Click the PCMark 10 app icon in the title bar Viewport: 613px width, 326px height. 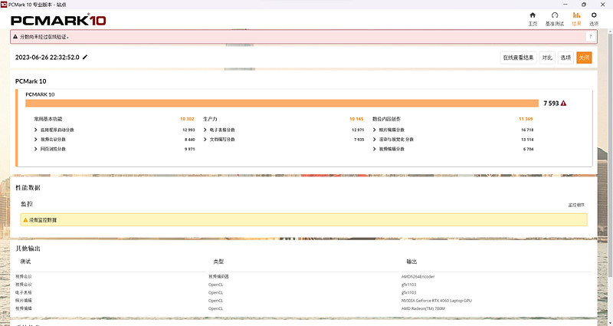click(4, 5)
